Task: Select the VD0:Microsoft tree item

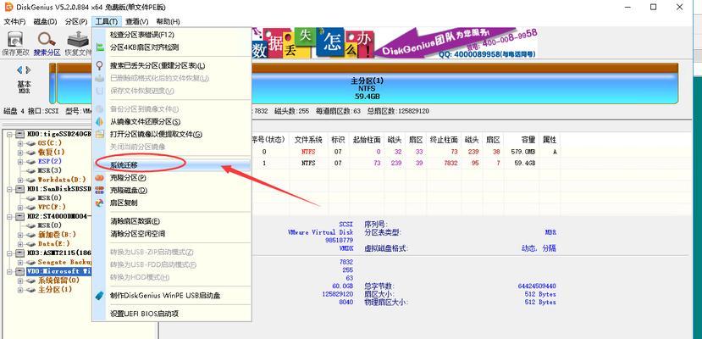Action: coord(59,271)
